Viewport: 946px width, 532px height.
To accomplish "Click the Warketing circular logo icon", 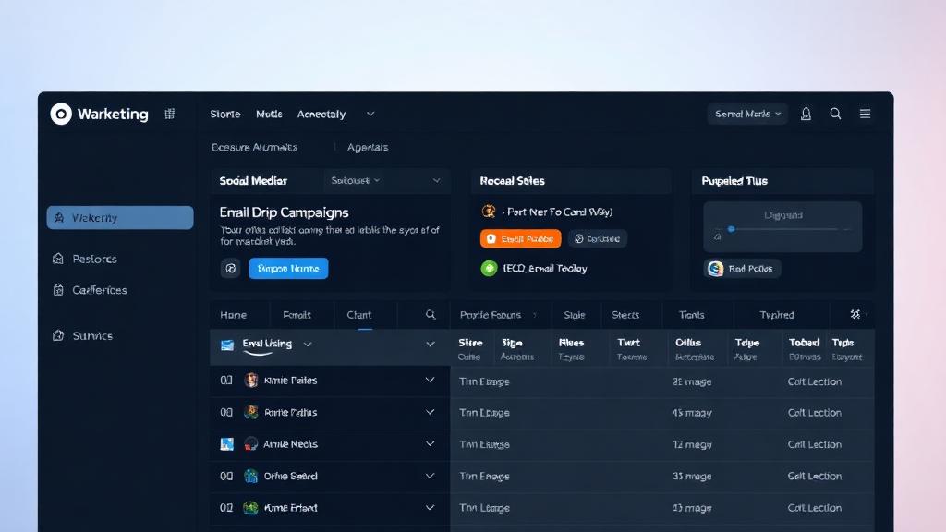I will 61,114.
